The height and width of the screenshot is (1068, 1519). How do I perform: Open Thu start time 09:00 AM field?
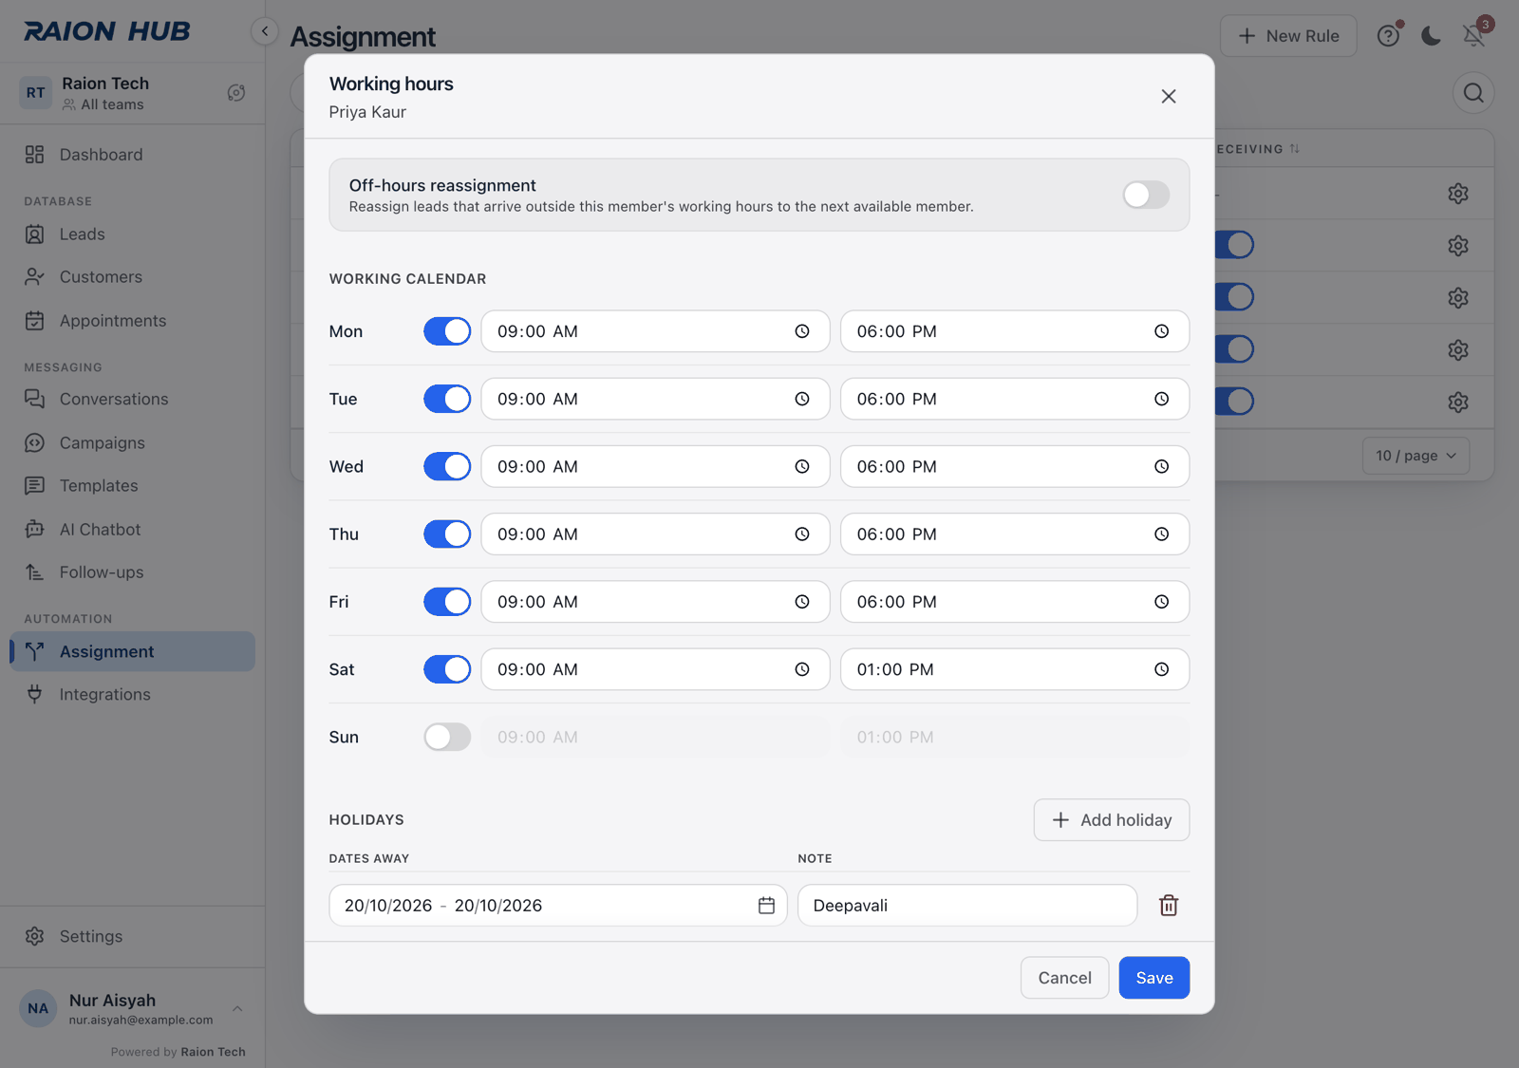[655, 534]
